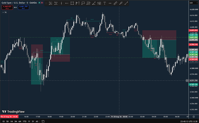
Task: Open the 23:40:13 UTC+3:30 timezone menu
Action: (189, 121)
